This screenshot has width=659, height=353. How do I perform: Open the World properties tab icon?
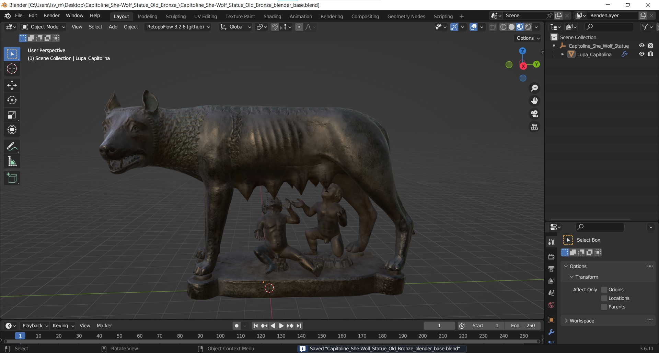(x=551, y=305)
